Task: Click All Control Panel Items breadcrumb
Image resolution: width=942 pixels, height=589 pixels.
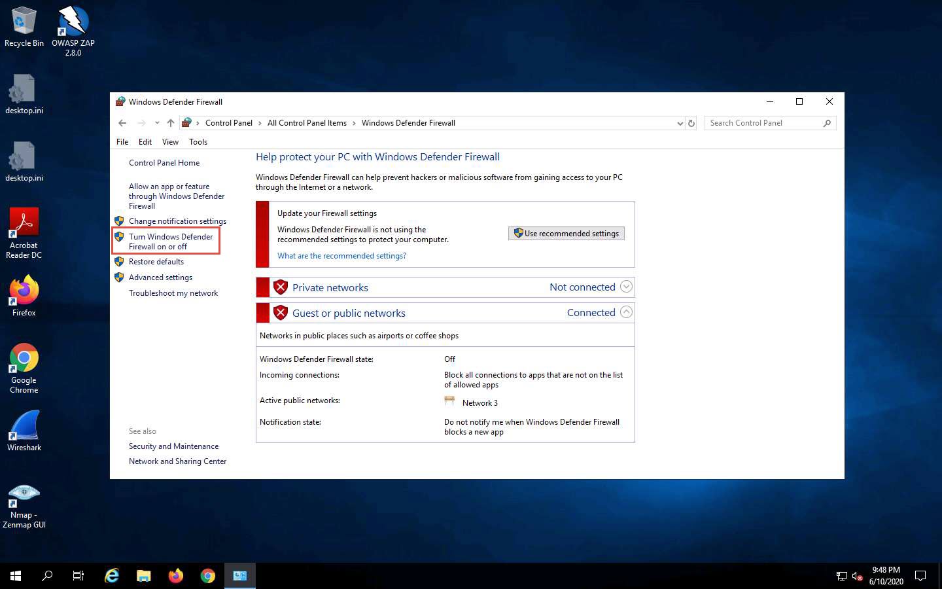Action: [307, 123]
